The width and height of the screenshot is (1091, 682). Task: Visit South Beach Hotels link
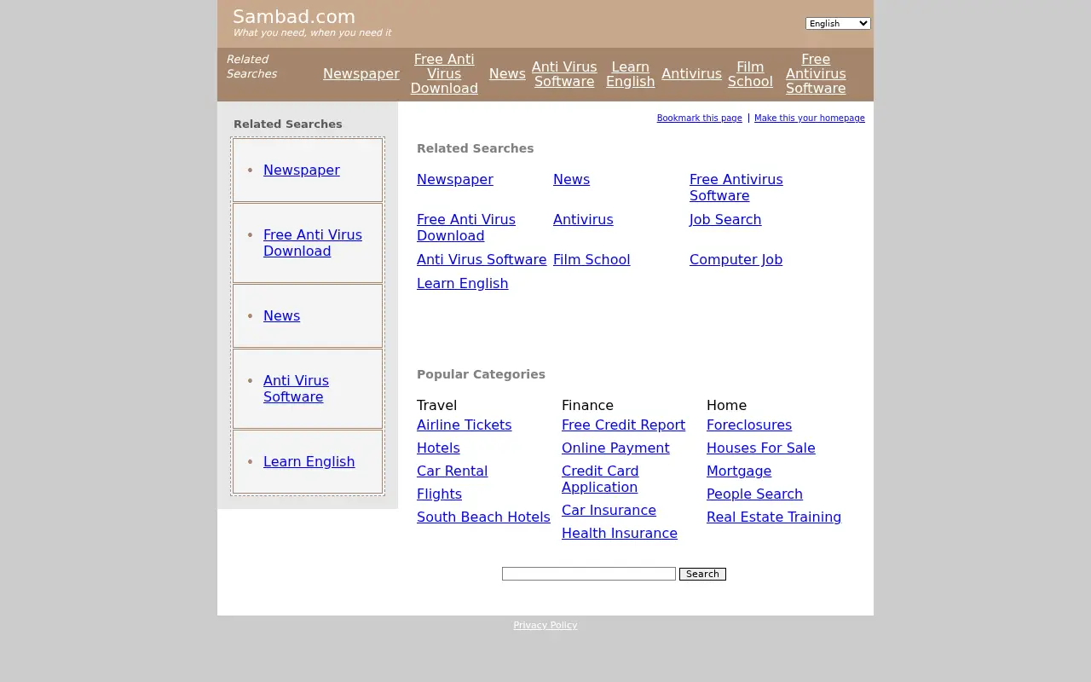(x=483, y=517)
